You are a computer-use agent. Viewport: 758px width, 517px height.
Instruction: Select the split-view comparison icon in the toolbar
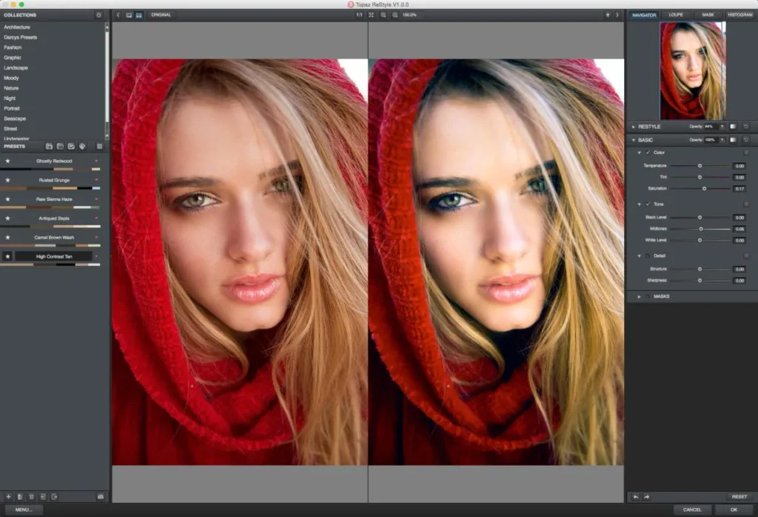(x=138, y=14)
